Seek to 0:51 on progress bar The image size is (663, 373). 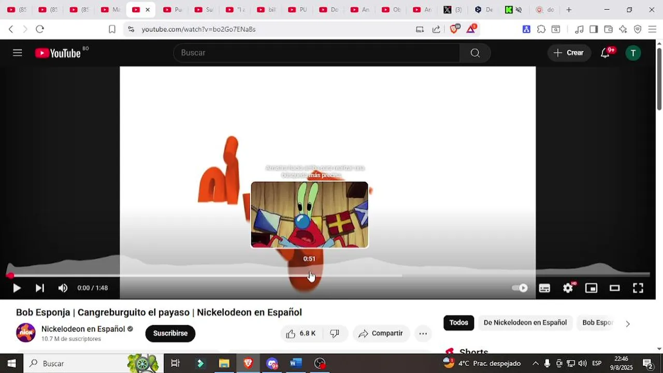309,276
